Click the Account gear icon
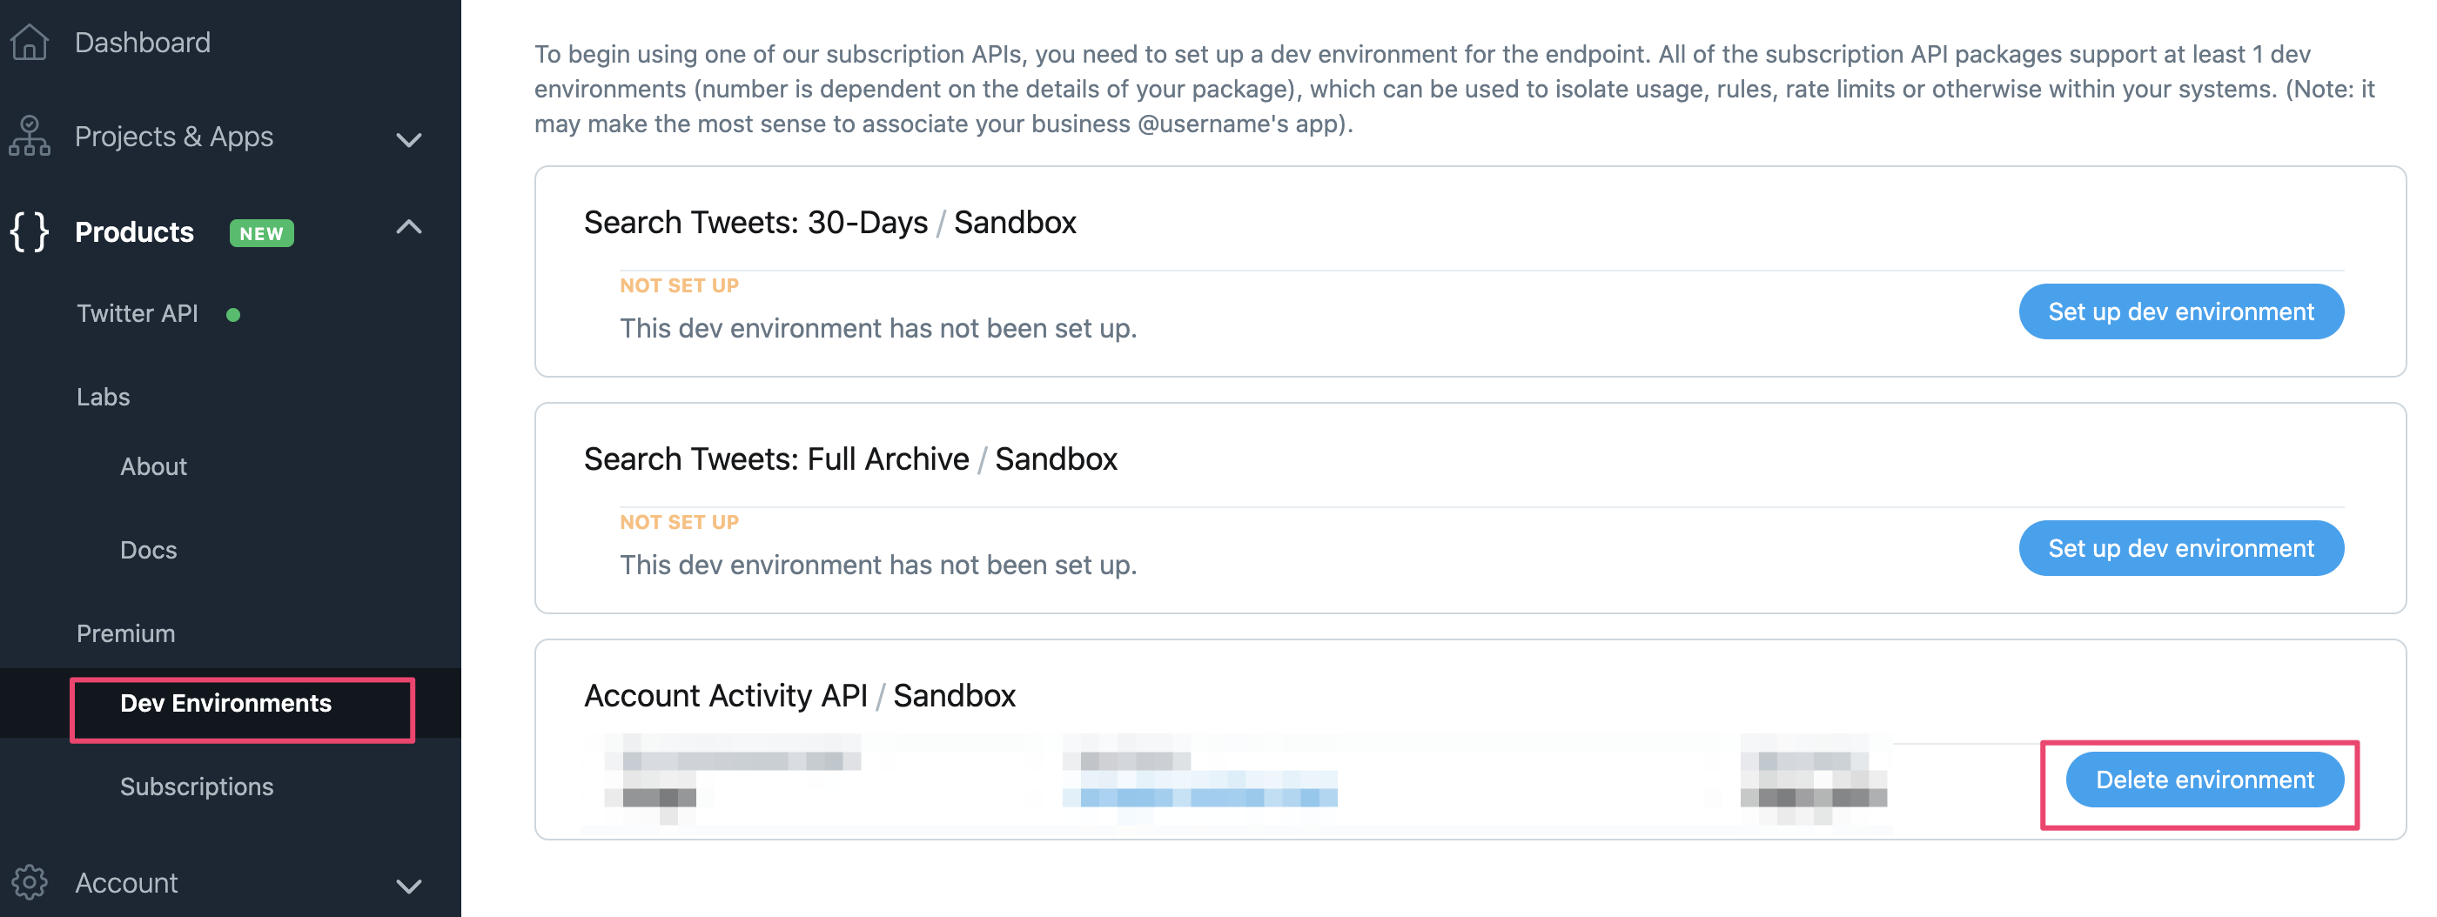Viewport: 2437px width, 917px height. point(30,882)
